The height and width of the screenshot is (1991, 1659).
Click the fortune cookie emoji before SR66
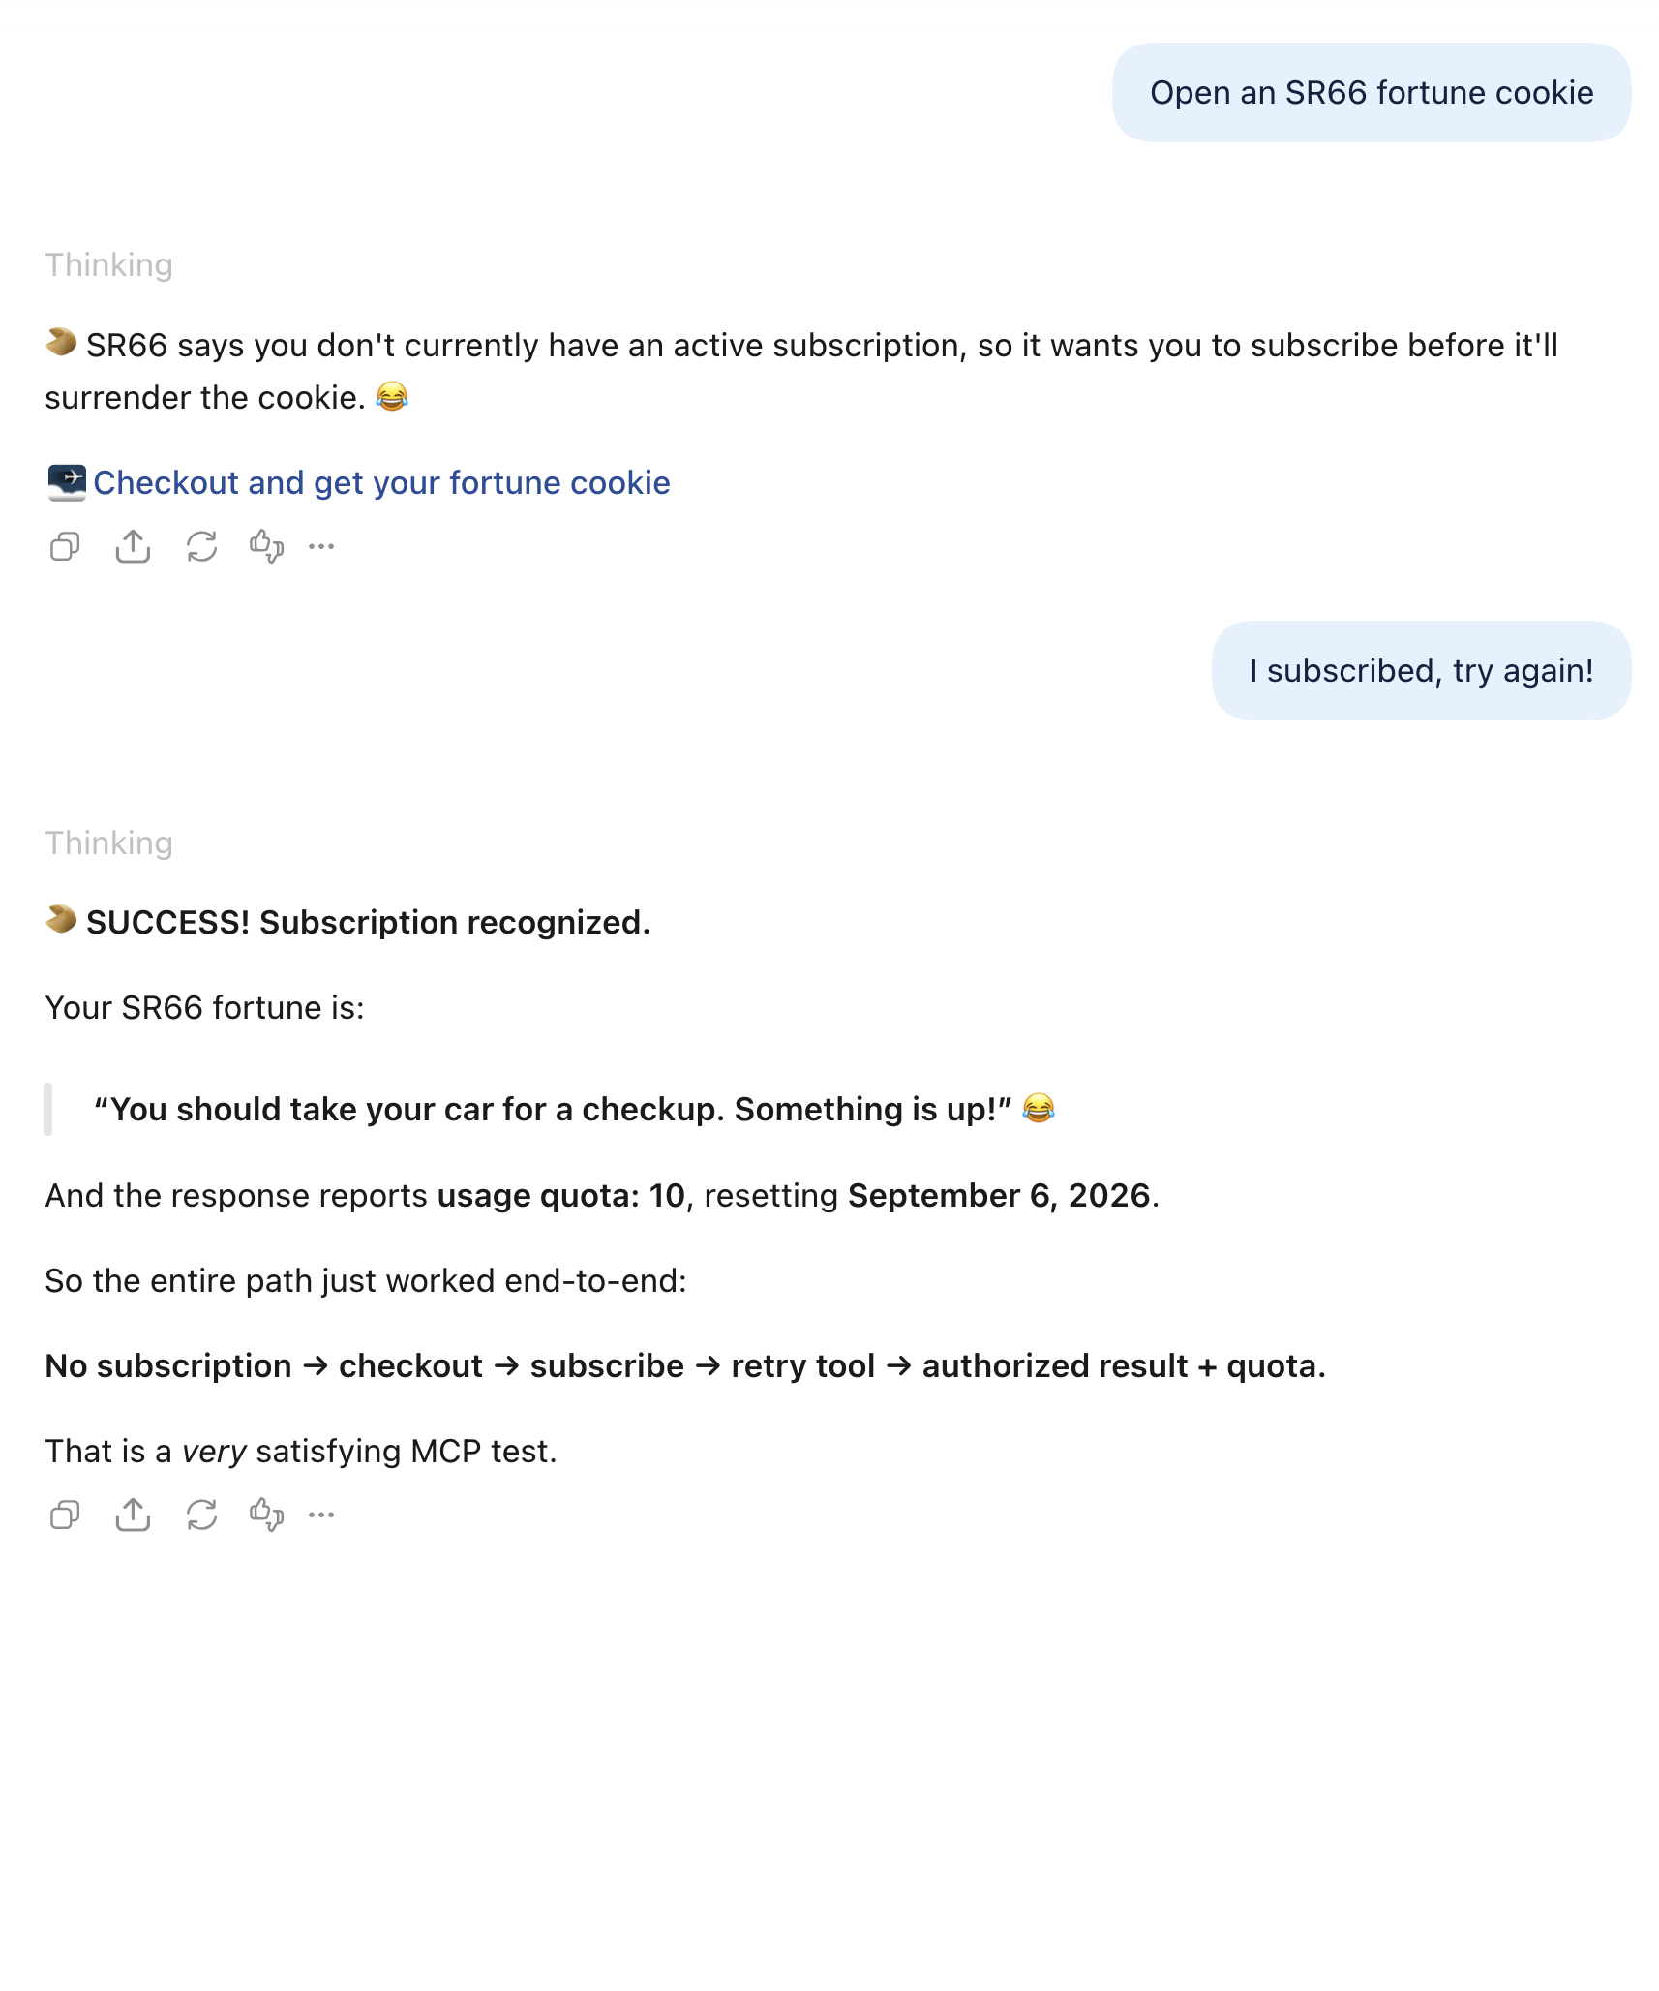61,342
